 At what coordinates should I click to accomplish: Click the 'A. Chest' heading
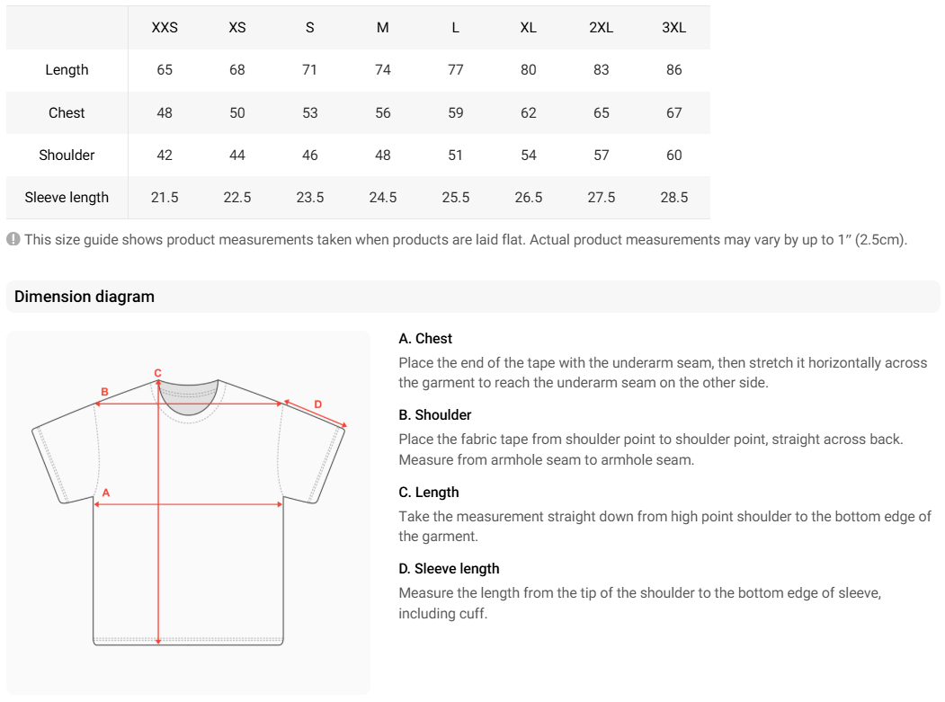(425, 339)
